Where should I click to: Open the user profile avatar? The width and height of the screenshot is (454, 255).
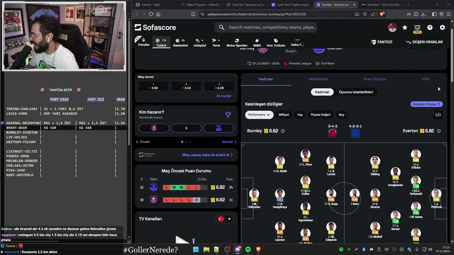392,27
